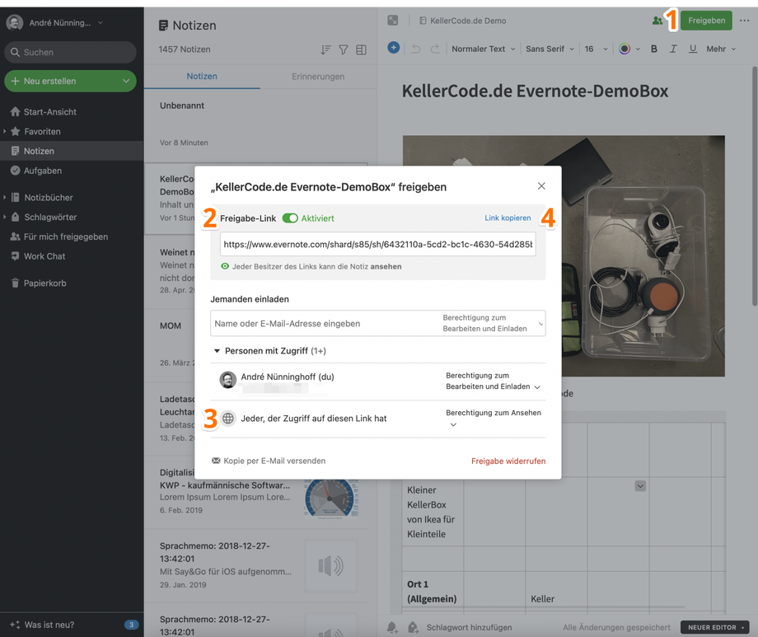Open the Neu erstellen dropdown arrow
Screen dimensions: 758x637
[126, 82]
